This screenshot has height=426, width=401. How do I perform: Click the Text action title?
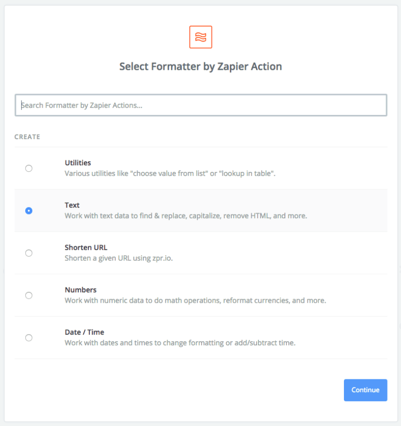[72, 205]
